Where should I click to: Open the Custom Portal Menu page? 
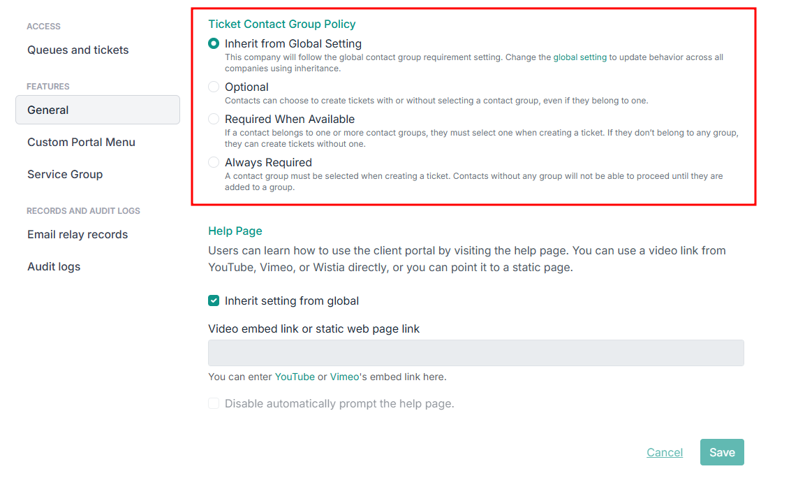coord(81,142)
